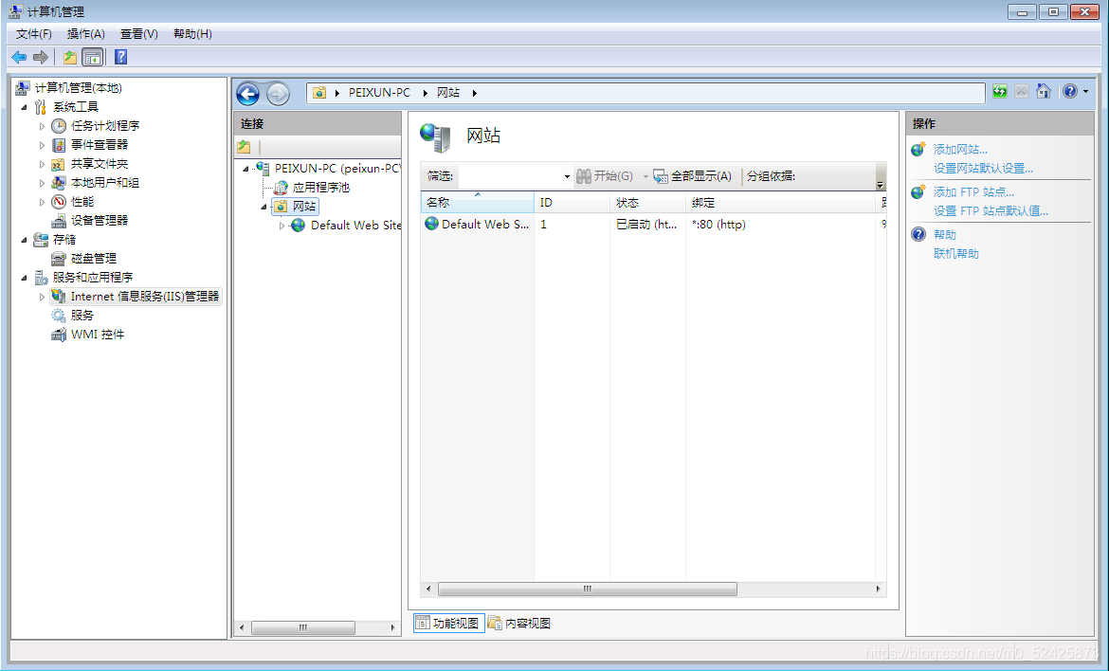
Task: Click the IIS round forward button
Action: [278, 93]
